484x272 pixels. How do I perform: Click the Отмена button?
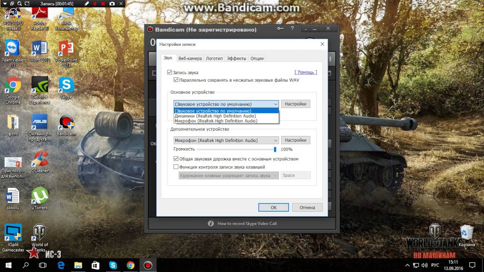pos(307,207)
